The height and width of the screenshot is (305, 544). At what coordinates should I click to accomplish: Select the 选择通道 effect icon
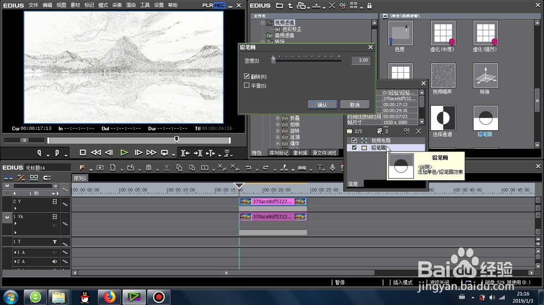443,118
